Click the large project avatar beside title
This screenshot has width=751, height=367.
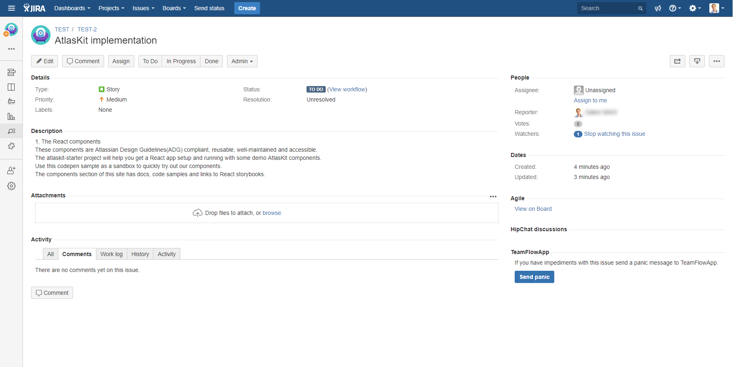click(41, 35)
